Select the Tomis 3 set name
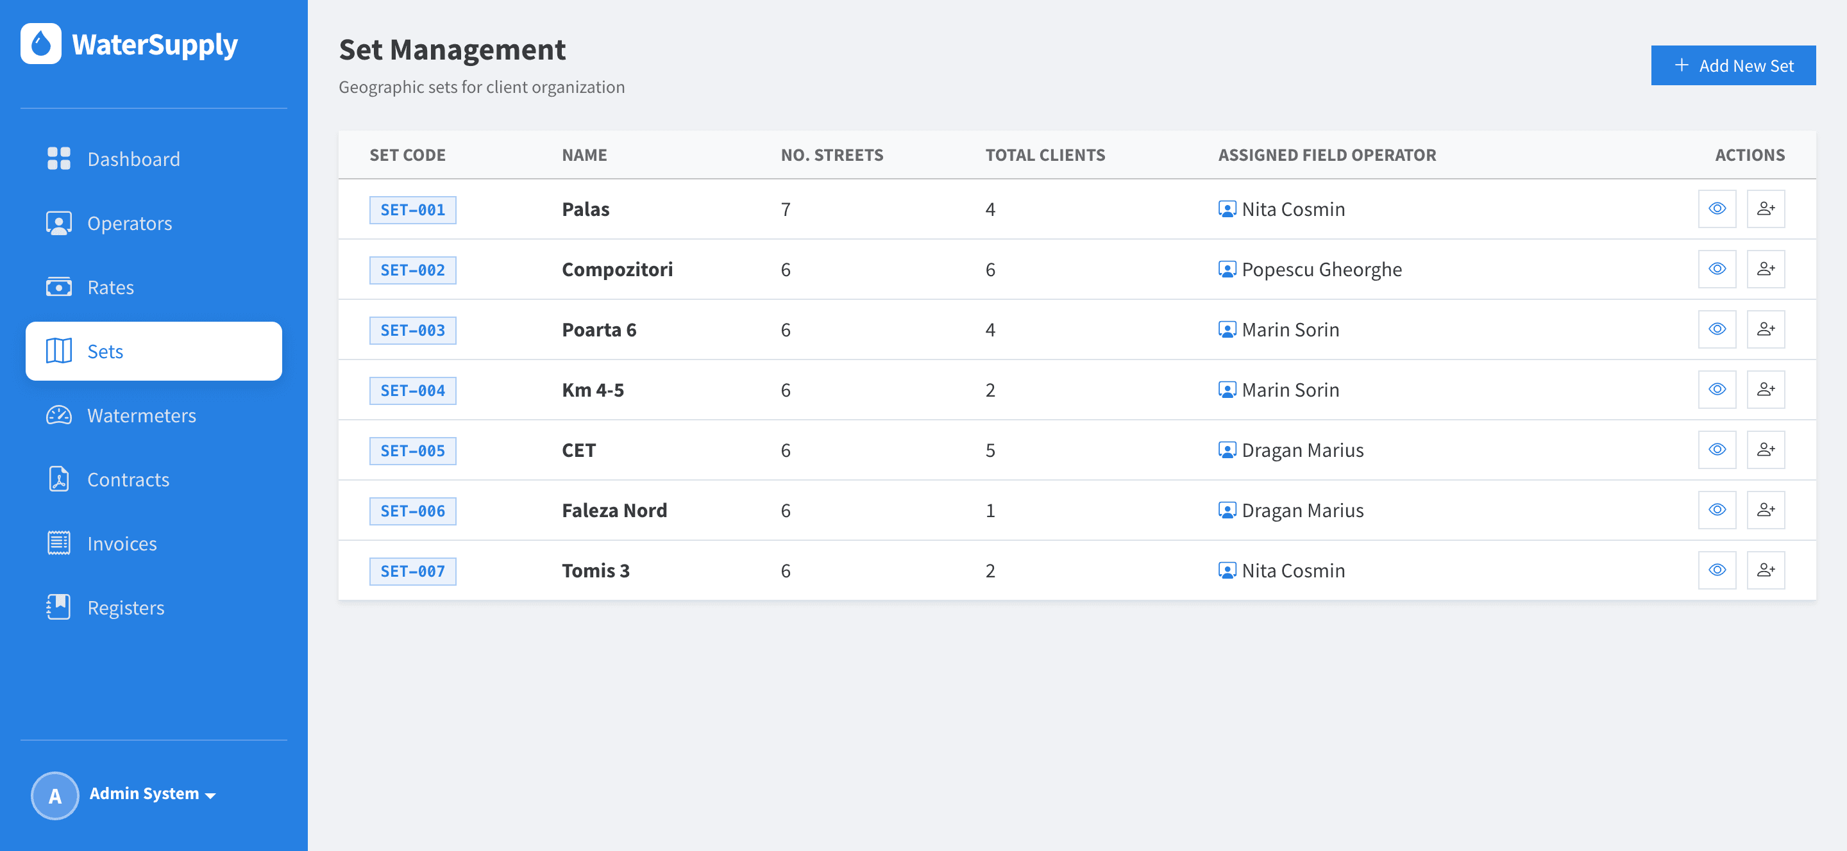The image size is (1847, 851). tap(595, 570)
